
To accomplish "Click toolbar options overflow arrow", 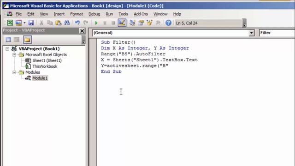I will click(x=244, y=23).
